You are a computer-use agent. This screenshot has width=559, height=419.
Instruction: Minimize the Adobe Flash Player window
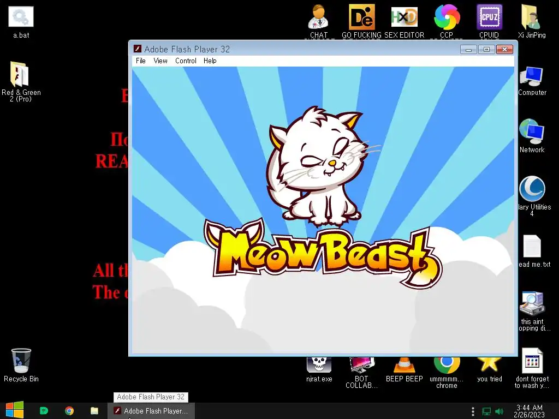coord(468,50)
